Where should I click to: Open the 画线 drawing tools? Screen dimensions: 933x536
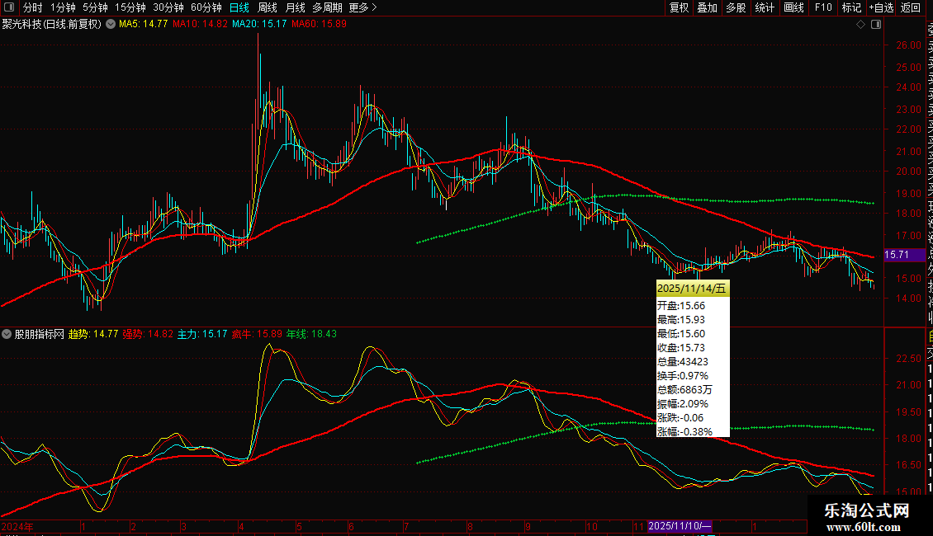[x=793, y=7]
